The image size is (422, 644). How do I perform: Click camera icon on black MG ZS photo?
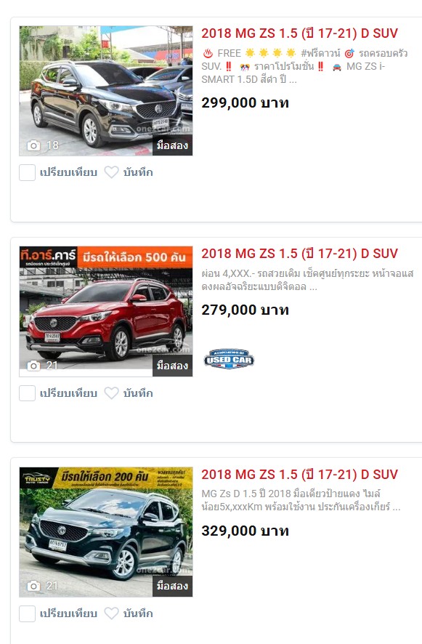[33, 145]
